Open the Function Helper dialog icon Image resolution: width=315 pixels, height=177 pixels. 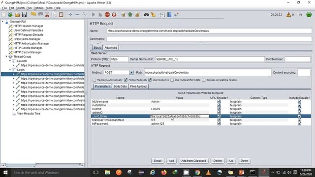click(162, 15)
